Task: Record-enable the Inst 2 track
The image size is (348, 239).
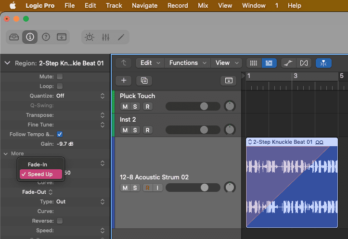Action: pos(147,130)
